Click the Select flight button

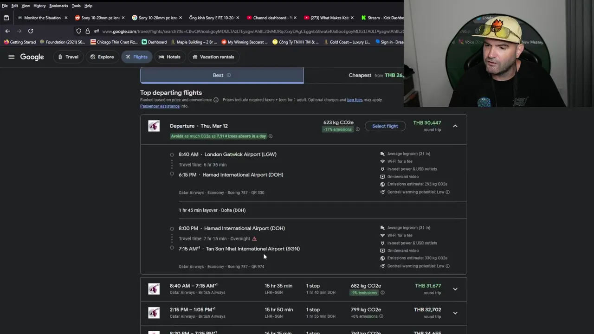(x=385, y=126)
